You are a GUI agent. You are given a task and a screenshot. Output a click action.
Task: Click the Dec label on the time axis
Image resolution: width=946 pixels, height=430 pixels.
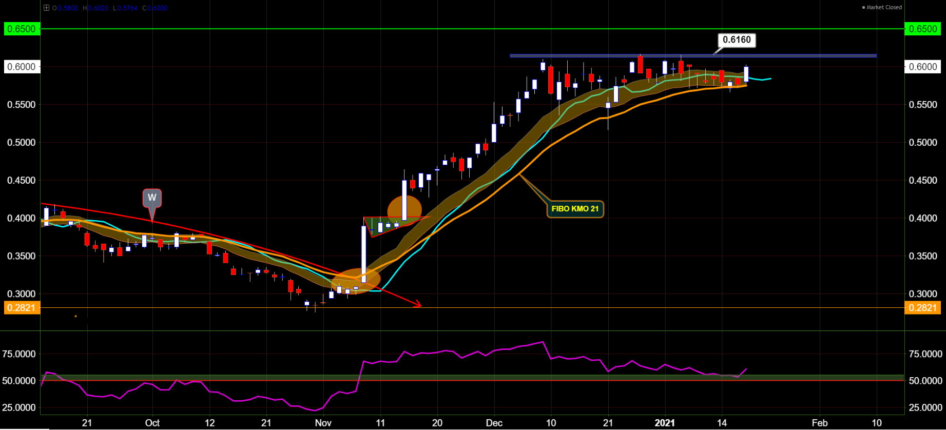pyautogui.click(x=494, y=423)
